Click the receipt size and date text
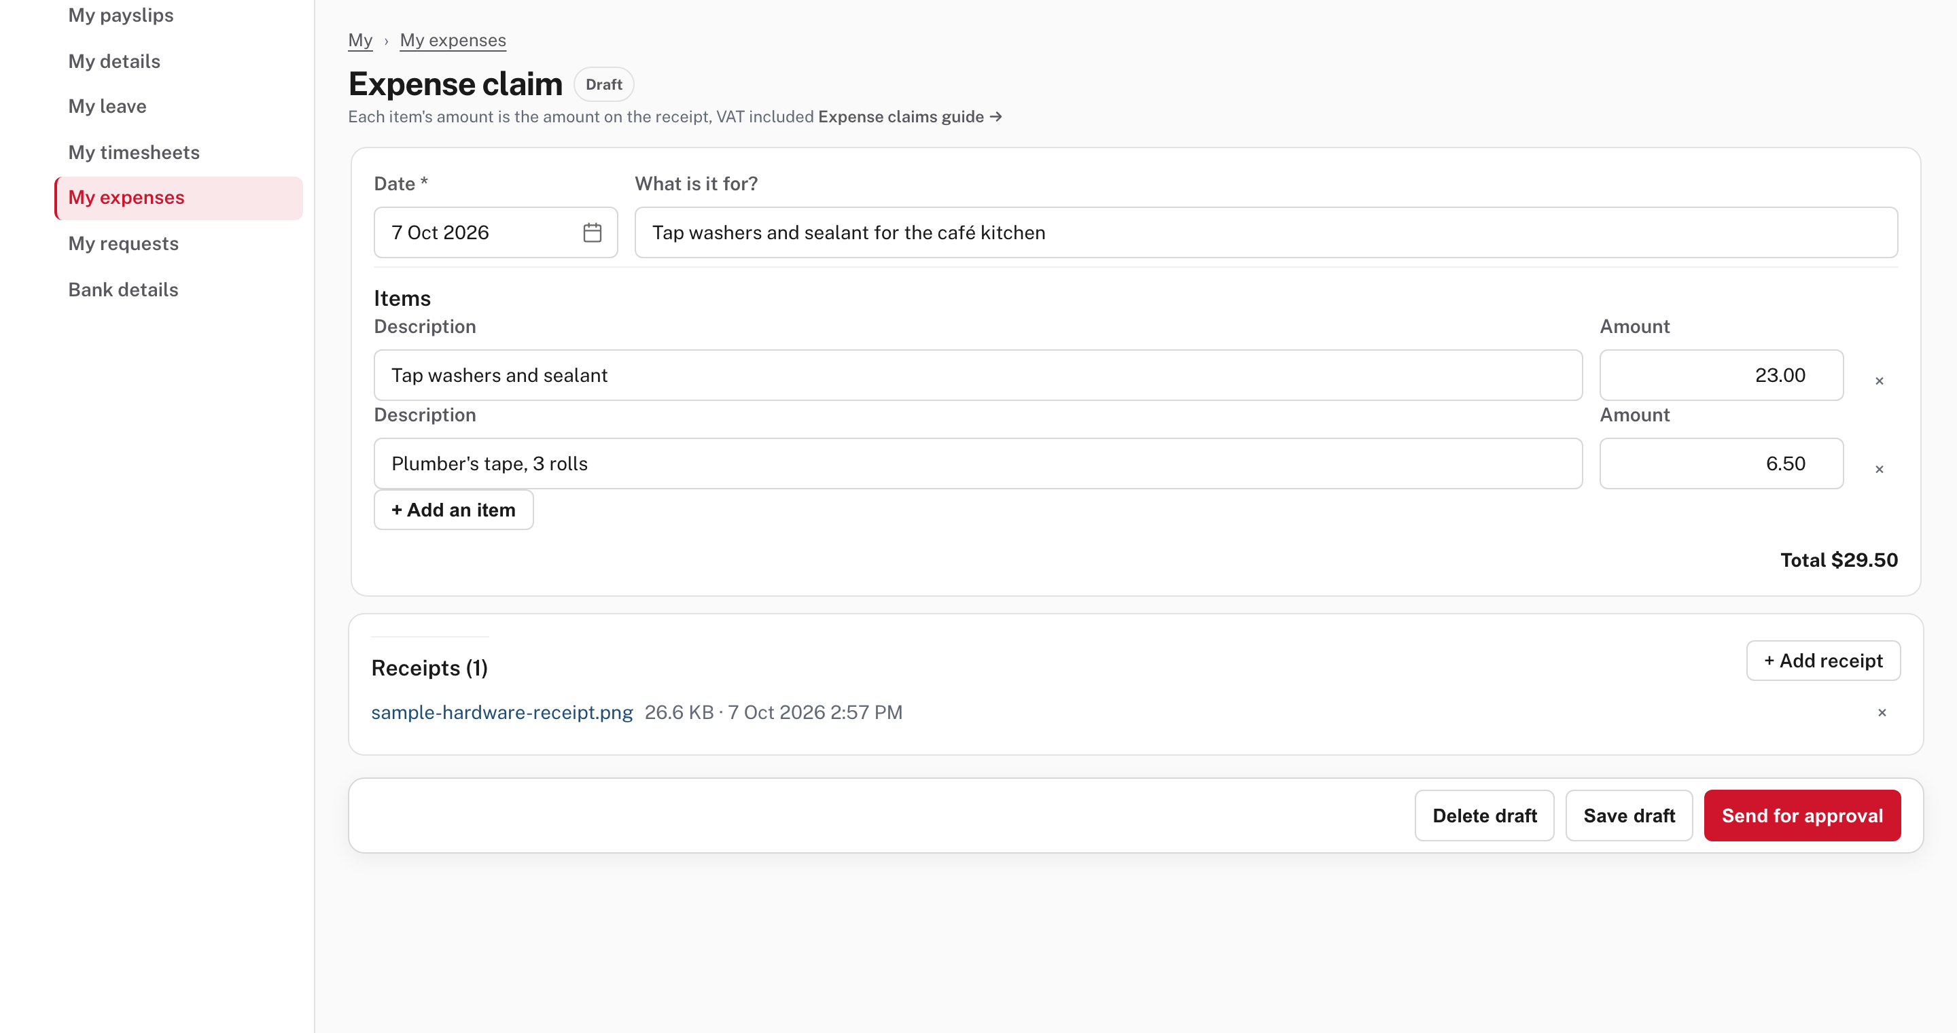The width and height of the screenshot is (1957, 1033). [x=773, y=712]
